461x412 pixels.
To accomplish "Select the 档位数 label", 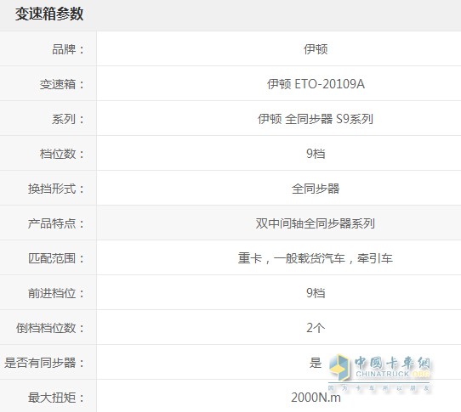I will coord(62,154).
